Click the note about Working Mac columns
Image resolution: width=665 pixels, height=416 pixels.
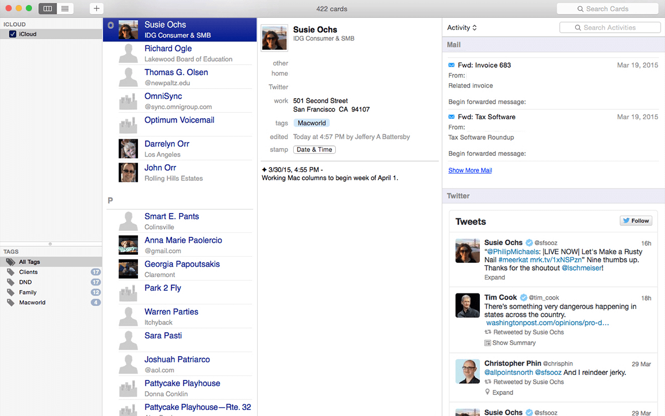[x=330, y=178]
